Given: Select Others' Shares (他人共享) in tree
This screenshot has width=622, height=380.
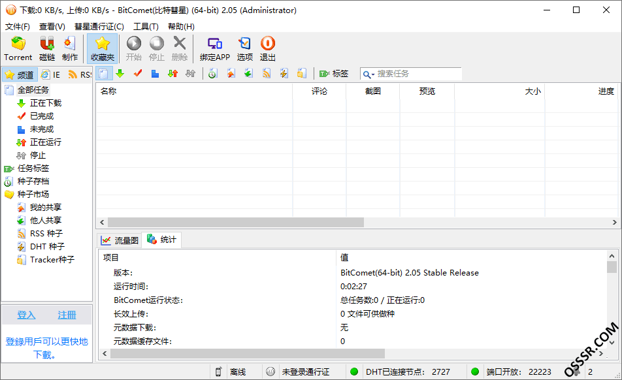Looking at the screenshot, I should [46, 221].
